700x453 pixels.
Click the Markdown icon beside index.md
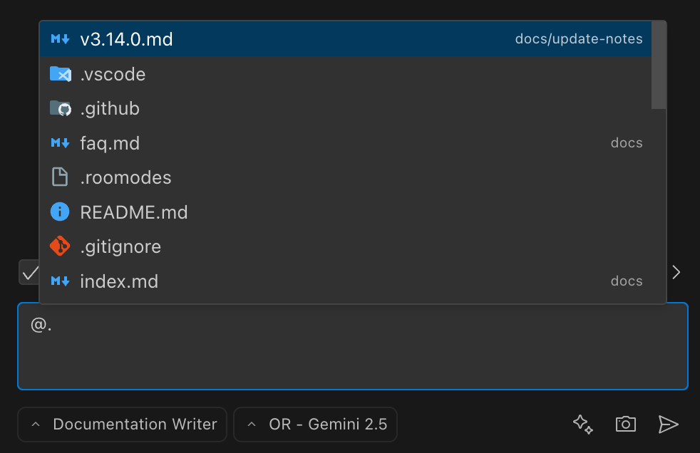[60, 281]
